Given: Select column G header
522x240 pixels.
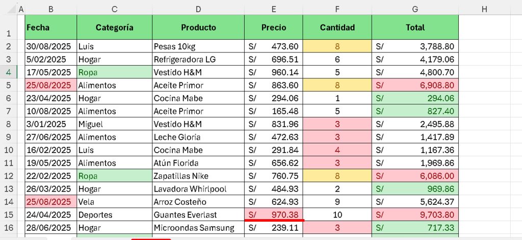Looking at the screenshot, I should pos(415,9).
